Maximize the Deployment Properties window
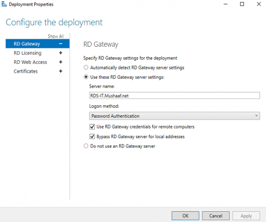 point(242,4)
